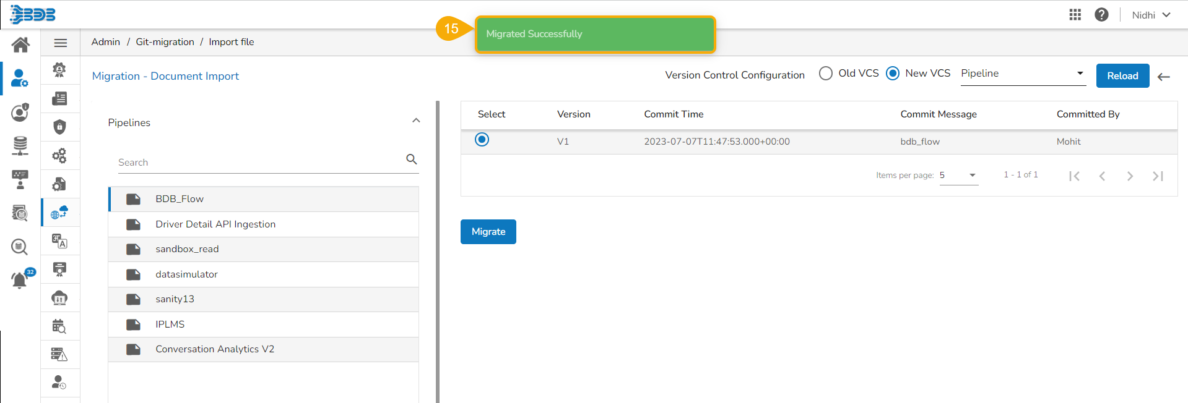The width and height of the screenshot is (1188, 403).
Task: Click the Git-migration breadcrumb
Action: tap(165, 42)
